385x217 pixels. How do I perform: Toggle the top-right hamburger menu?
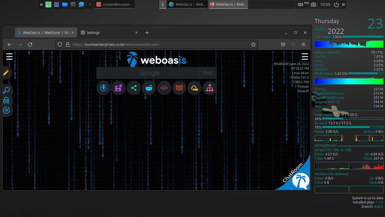305,57
